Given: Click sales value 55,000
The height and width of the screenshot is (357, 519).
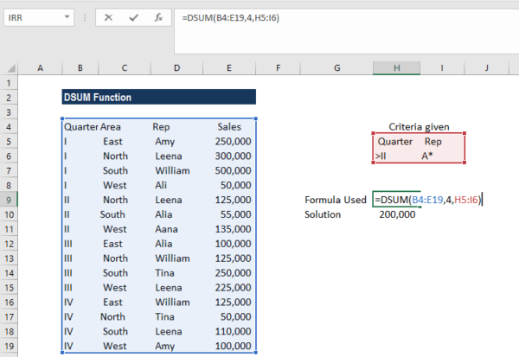Looking at the screenshot, I should tap(235, 214).
